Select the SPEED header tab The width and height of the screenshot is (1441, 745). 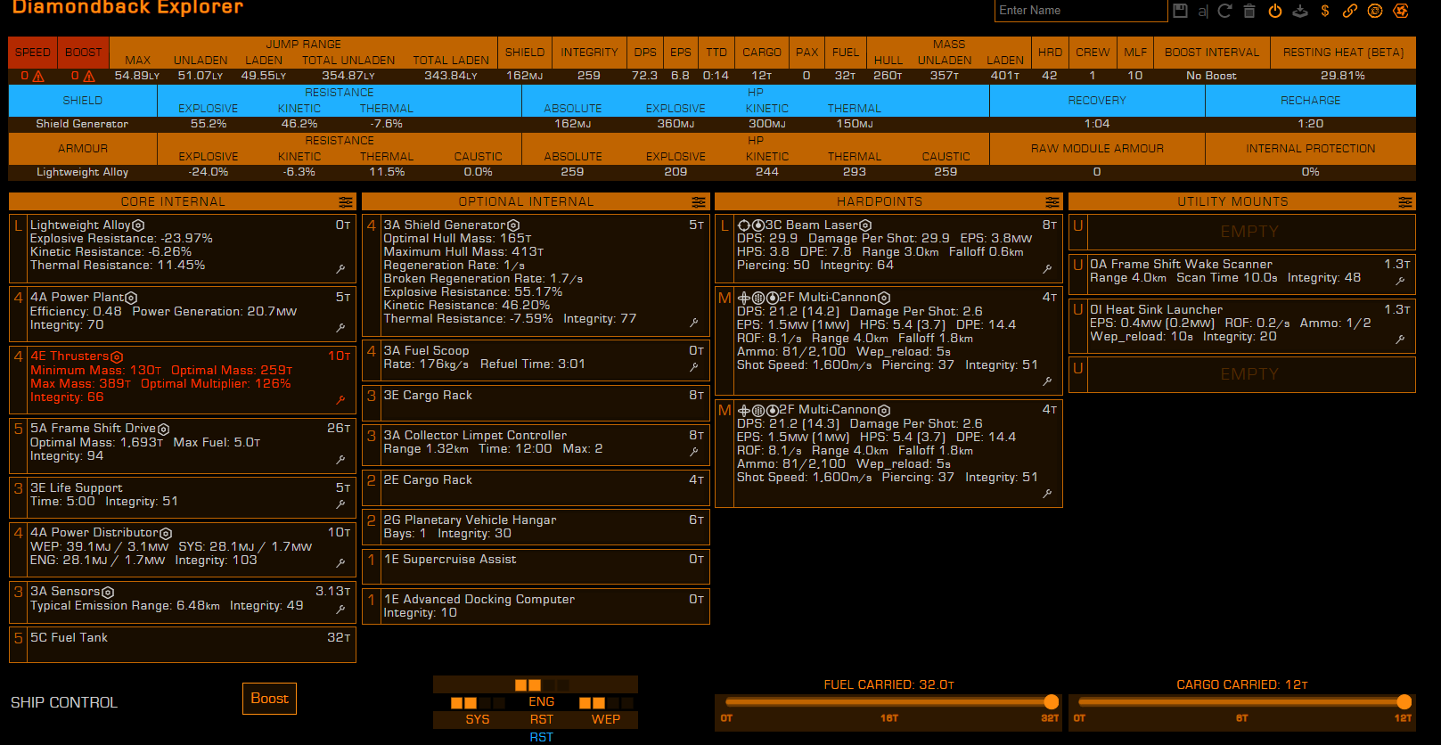pyautogui.click(x=33, y=53)
